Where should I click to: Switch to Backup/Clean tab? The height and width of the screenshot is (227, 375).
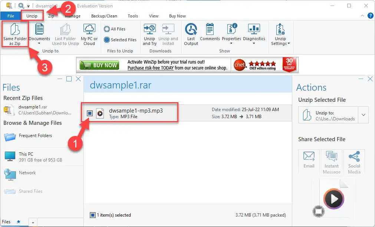(104, 16)
